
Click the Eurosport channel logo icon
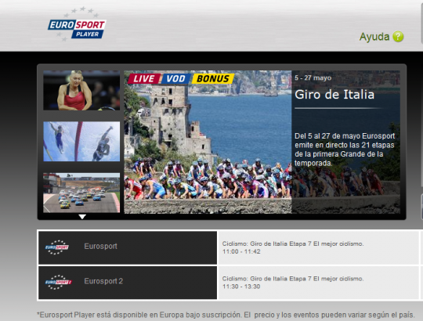pos(57,247)
